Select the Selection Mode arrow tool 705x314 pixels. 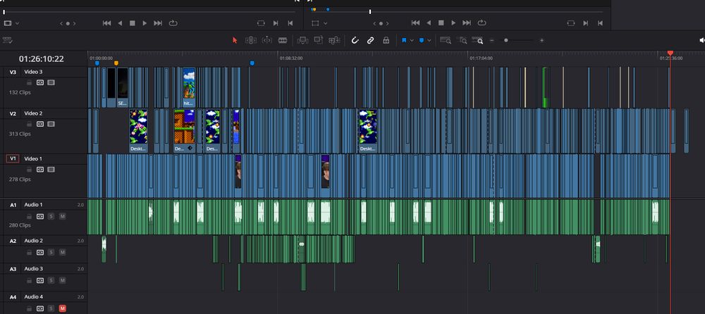[234, 40]
